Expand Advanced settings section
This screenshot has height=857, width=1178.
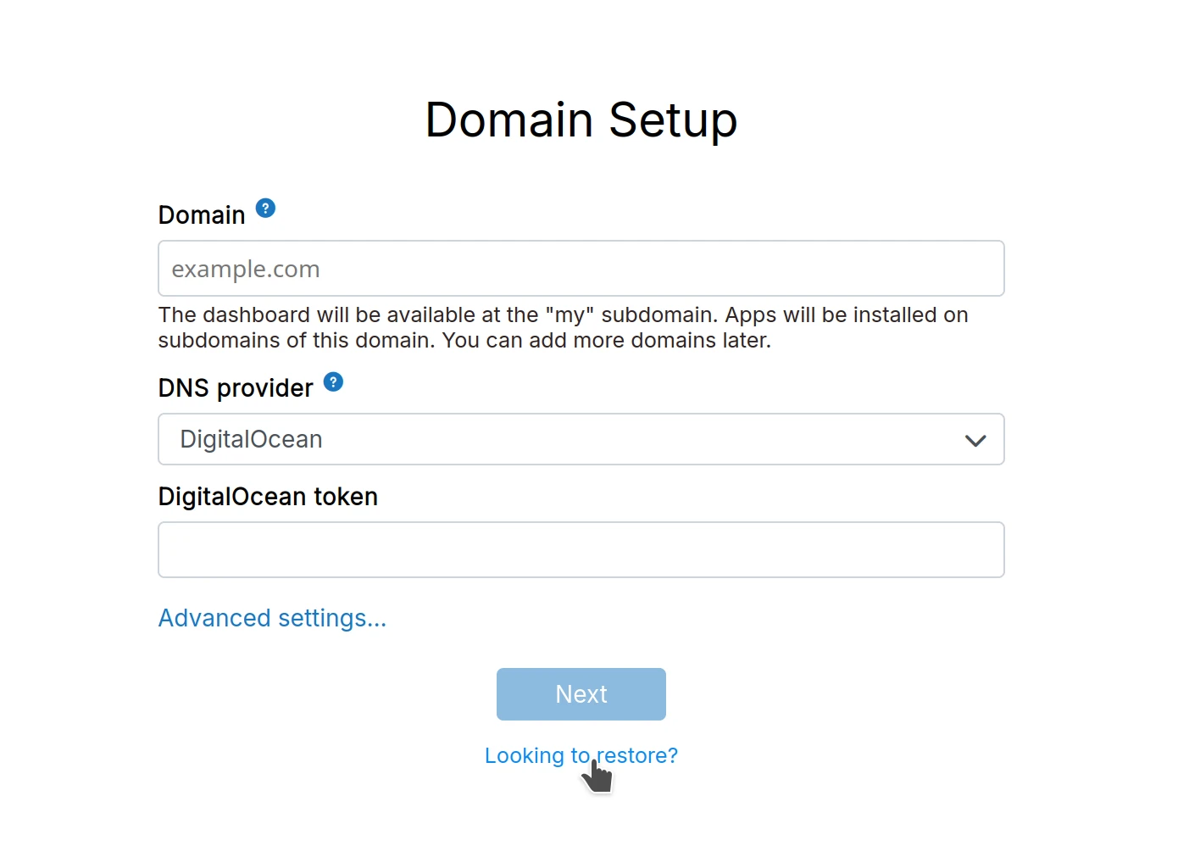(x=272, y=618)
